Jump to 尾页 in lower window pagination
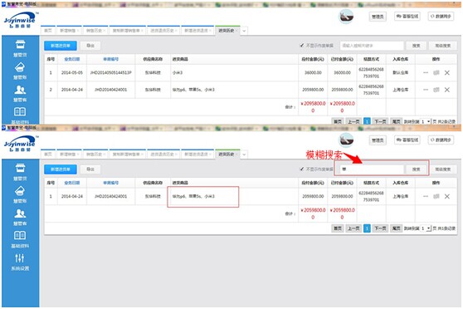 click(x=397, y=228)
